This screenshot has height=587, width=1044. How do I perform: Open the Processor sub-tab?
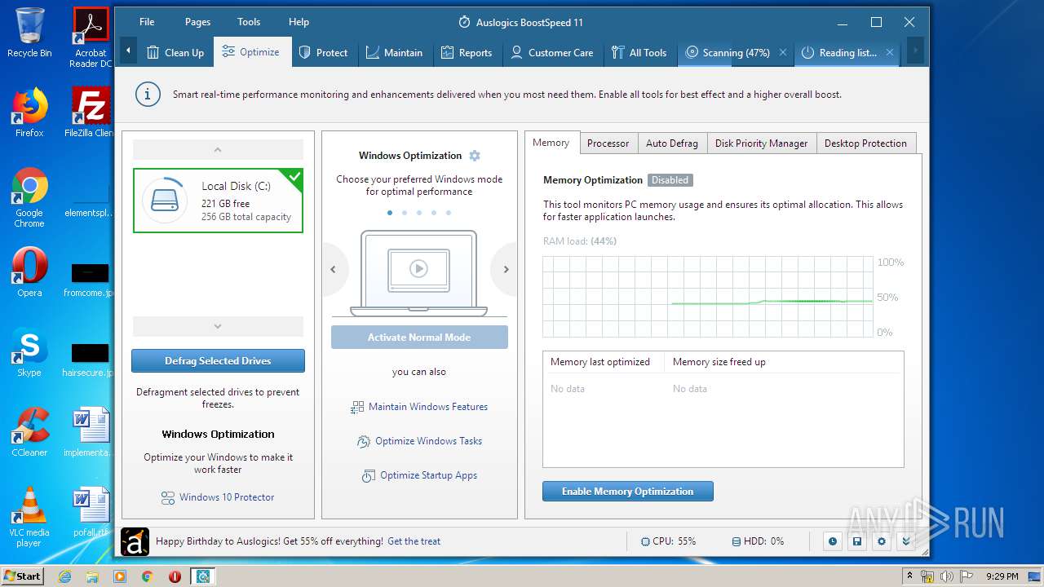608,143
